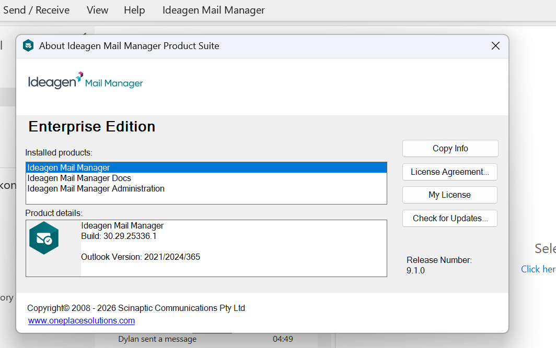556x348 pixels.
Task: Click Check for Updates button
Action: tap(449, 218)
